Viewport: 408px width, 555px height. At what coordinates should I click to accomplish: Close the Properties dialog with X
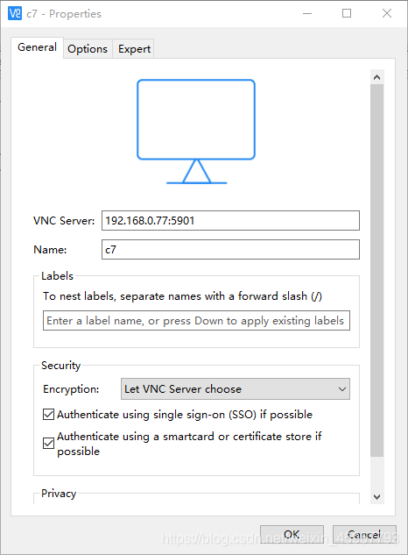pyautogui.click(x=387, y=13)
